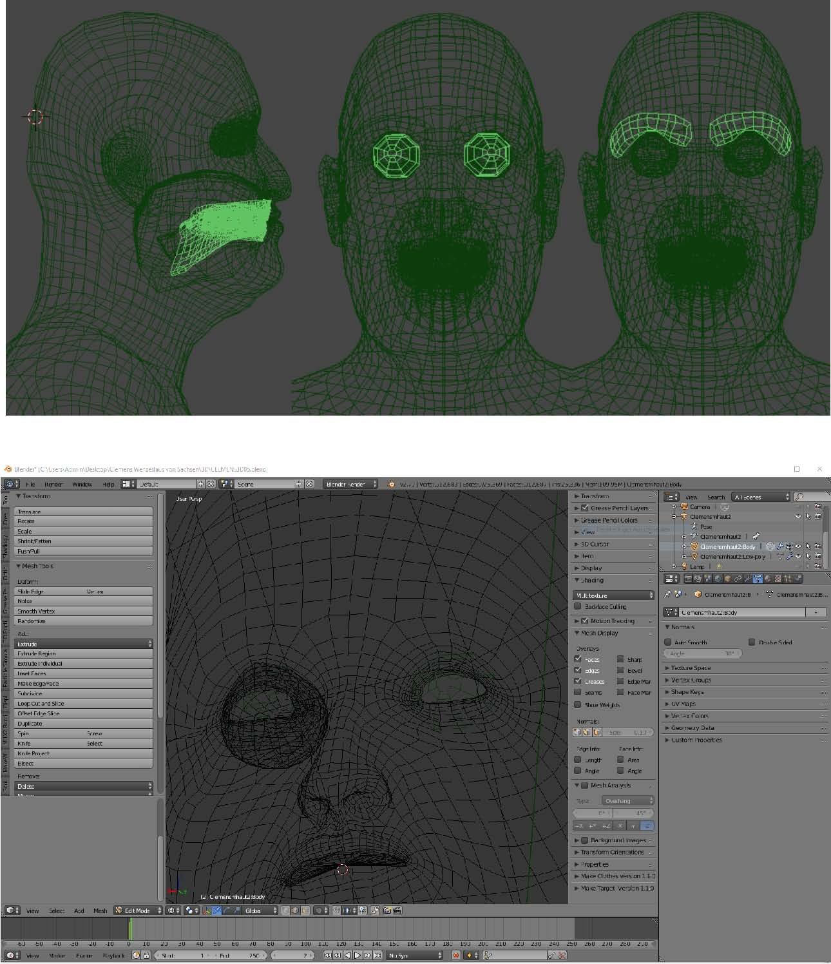Open the Blender Render engine dropdown
Screen dimensions: 831x964
[x=350, y=484]
